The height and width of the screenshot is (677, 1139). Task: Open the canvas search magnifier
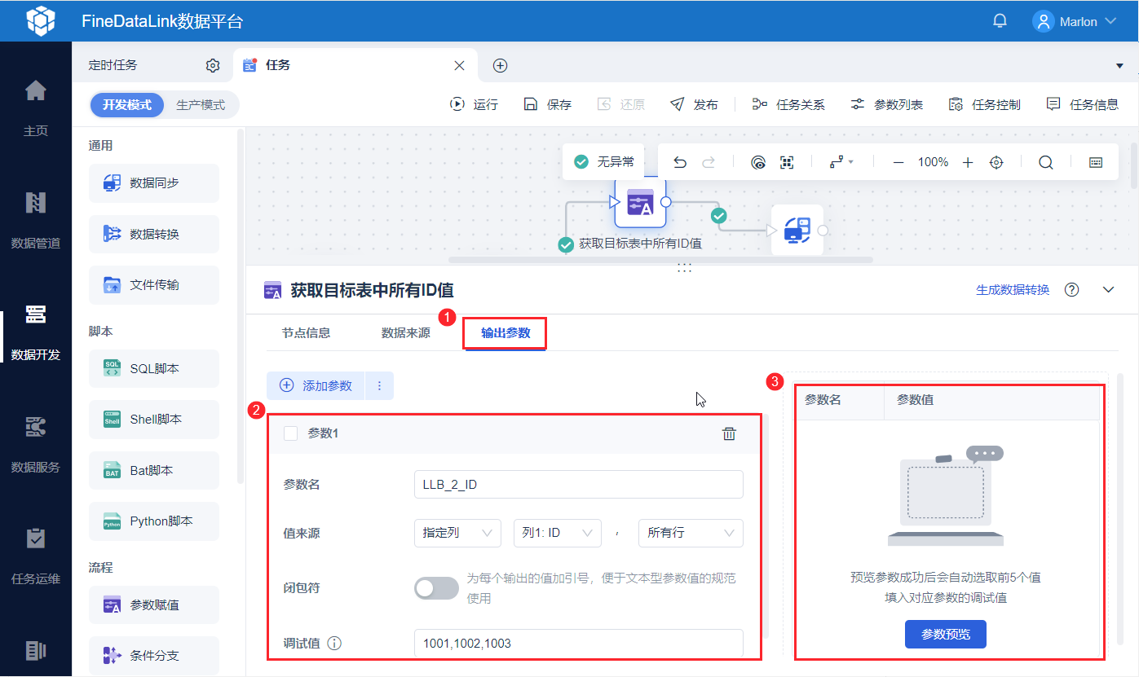[x=1046, y=162]
